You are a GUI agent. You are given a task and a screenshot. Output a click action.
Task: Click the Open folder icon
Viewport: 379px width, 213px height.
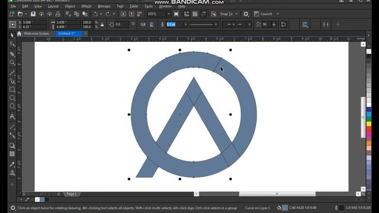pos(20,14)
